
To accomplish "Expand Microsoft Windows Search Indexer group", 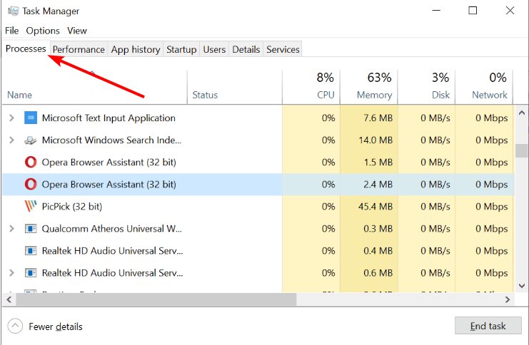I will (12, 140).
